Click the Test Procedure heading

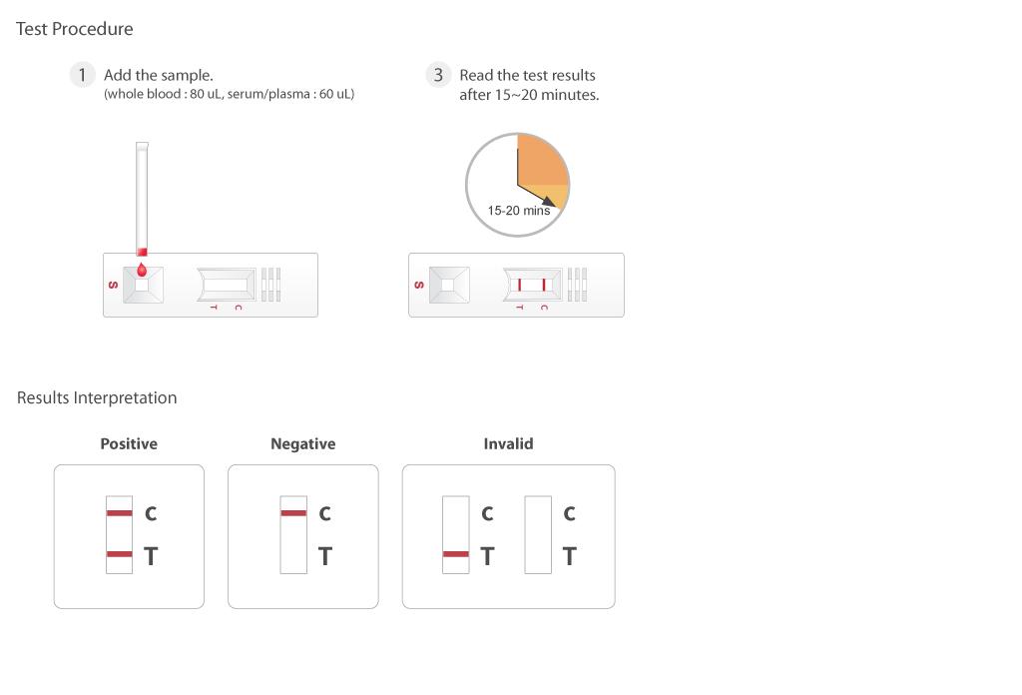point(74,29)
